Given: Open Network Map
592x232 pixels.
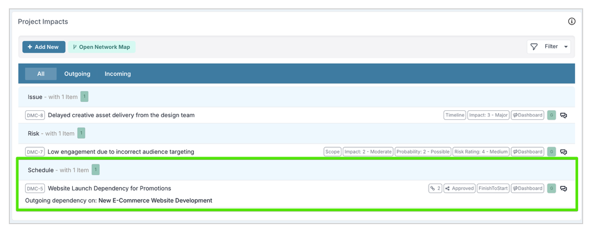Looking at the screenshot, I should pos(102,47).
